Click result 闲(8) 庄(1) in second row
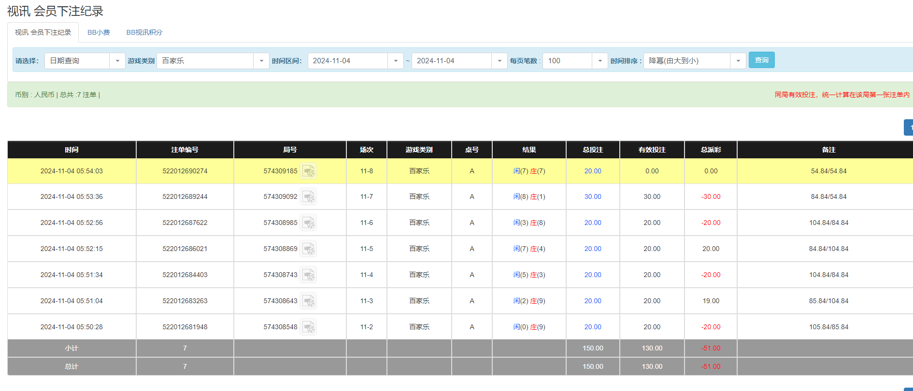 [529, 196]
